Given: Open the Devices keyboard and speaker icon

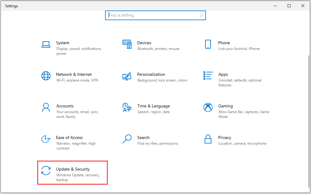Looking at the screenshot, I should pos(127,44).
